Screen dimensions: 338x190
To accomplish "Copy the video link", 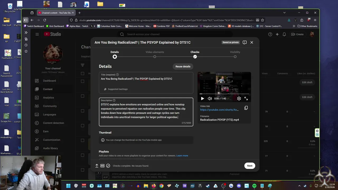I will (246, 108).
